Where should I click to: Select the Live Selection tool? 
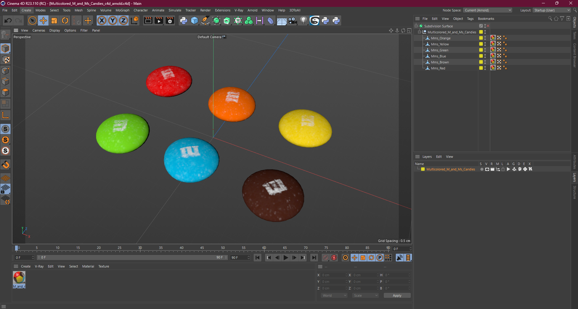coord(32,20)
